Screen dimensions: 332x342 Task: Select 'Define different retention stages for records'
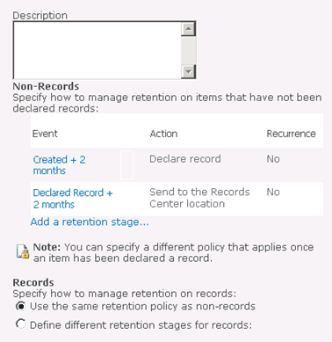click(20, 324)
